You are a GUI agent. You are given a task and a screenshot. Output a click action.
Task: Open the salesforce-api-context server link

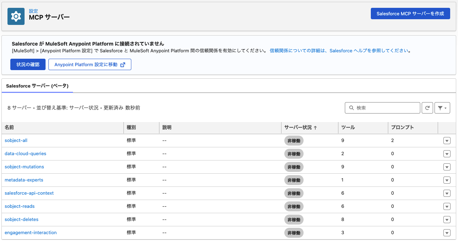tap(29, 193)
